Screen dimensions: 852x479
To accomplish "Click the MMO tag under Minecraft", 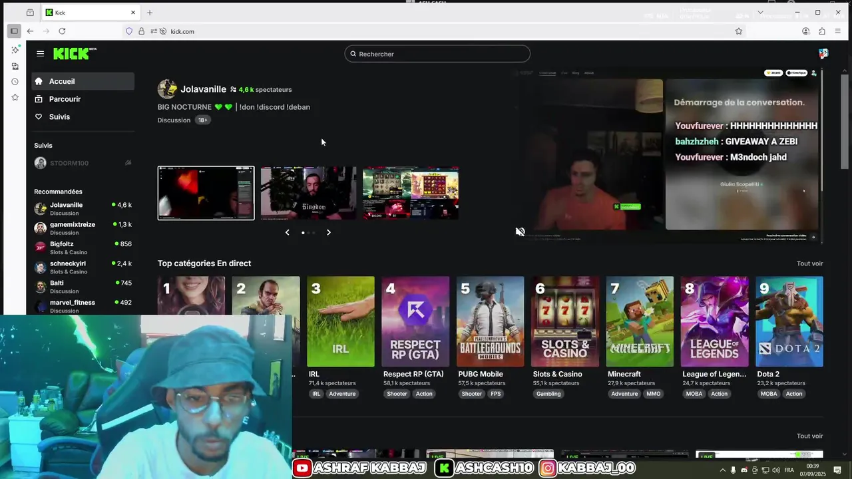I will click(x=653, y=394).
